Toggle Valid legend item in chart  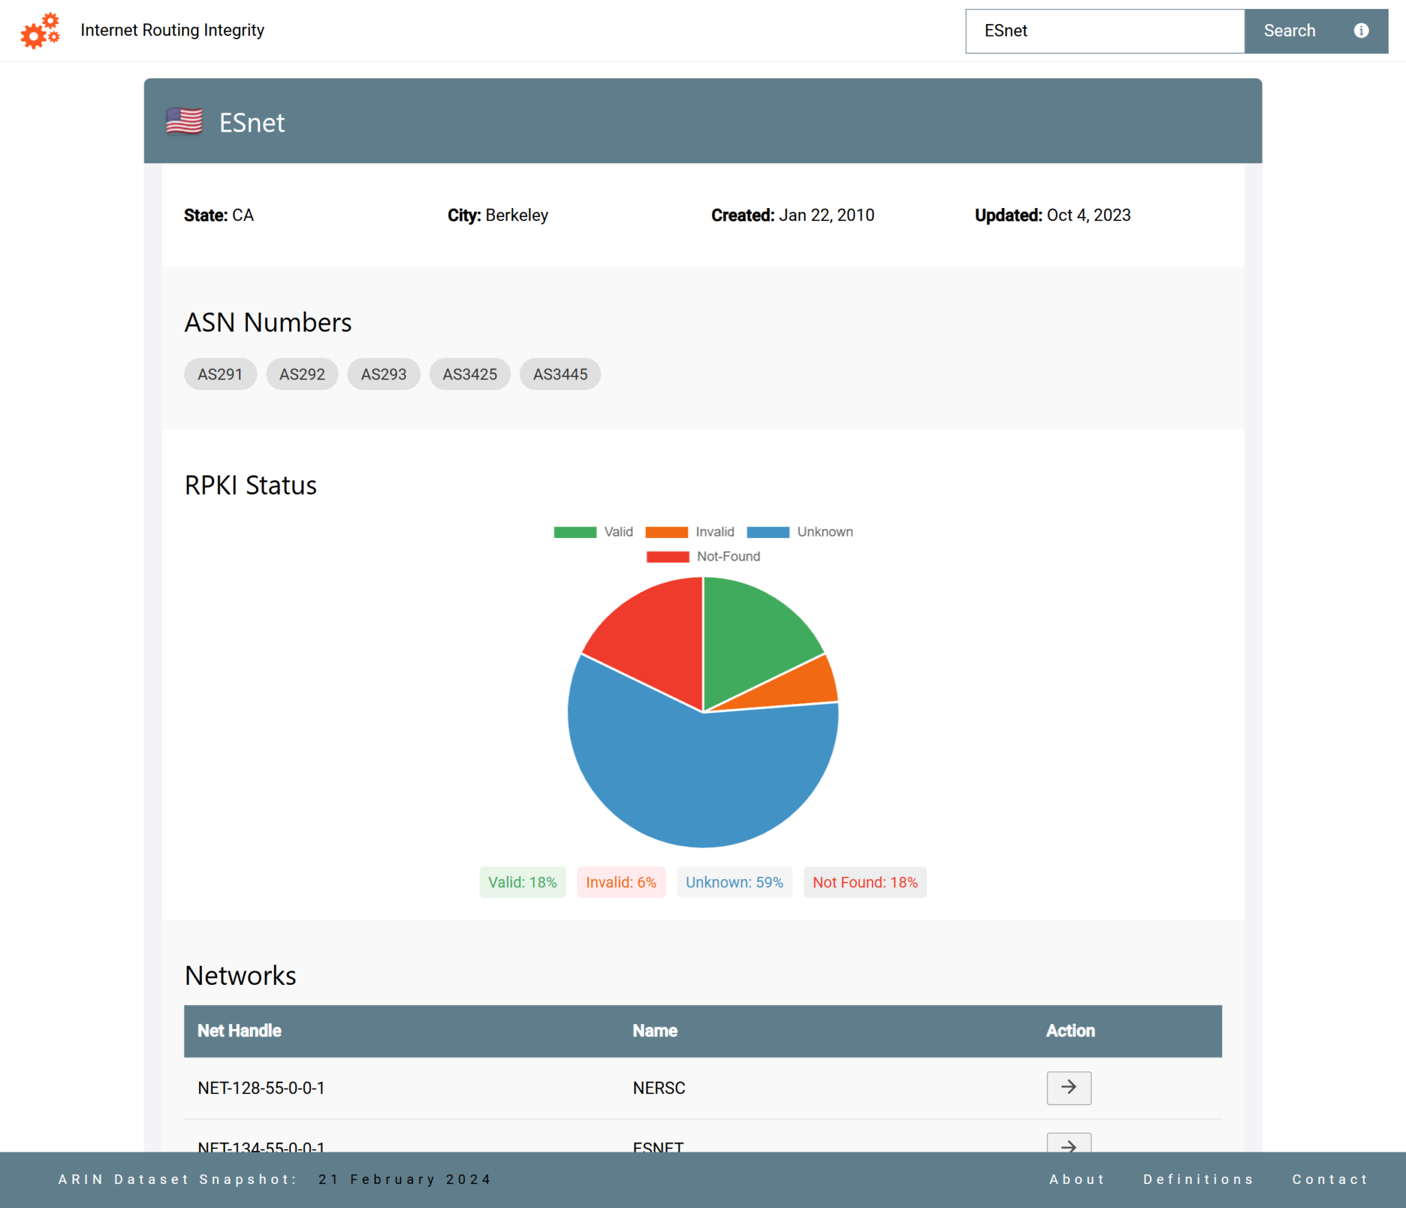click(593, 532)
